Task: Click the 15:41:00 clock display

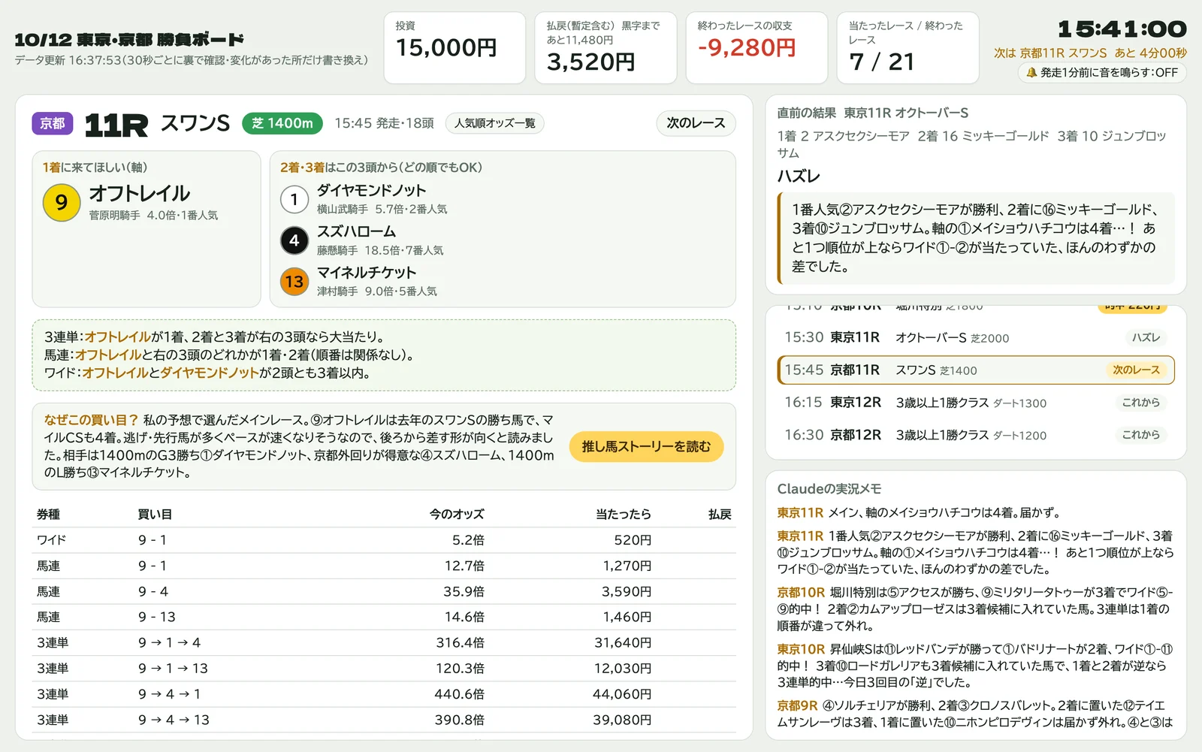Action: pos(1122,29)
